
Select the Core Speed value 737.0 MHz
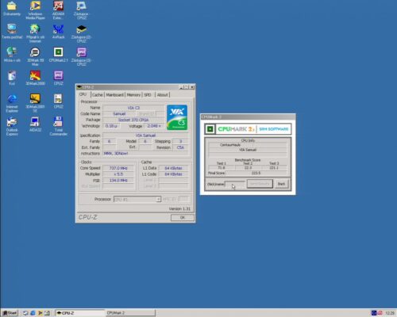point(118,168)
